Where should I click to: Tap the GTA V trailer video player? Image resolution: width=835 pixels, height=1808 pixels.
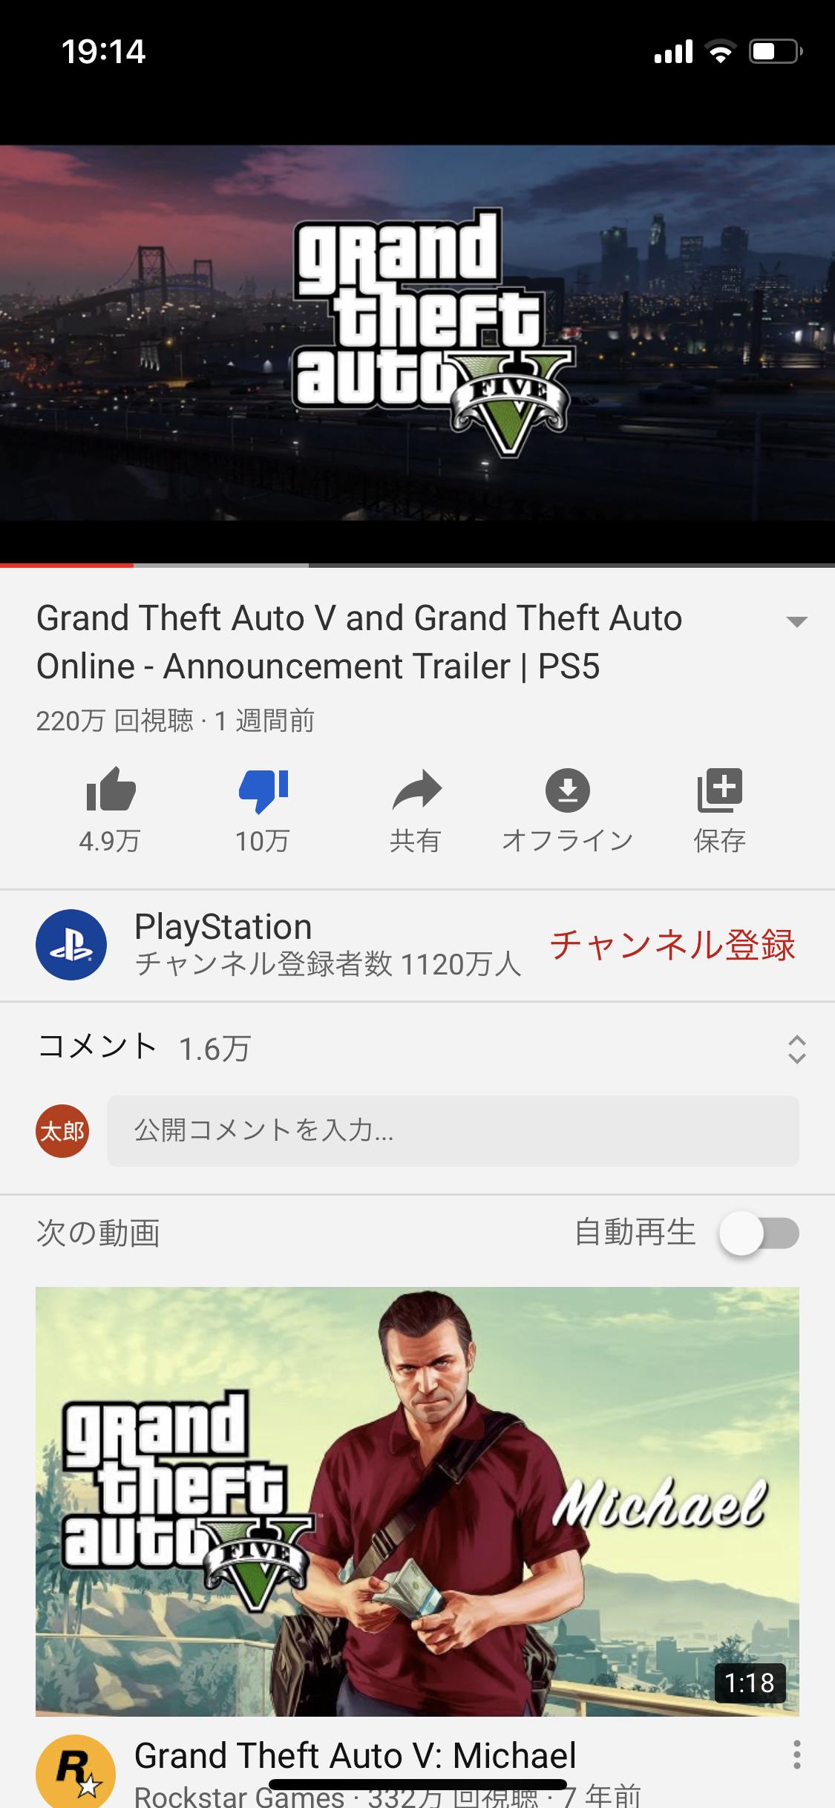tap(417, 333)
